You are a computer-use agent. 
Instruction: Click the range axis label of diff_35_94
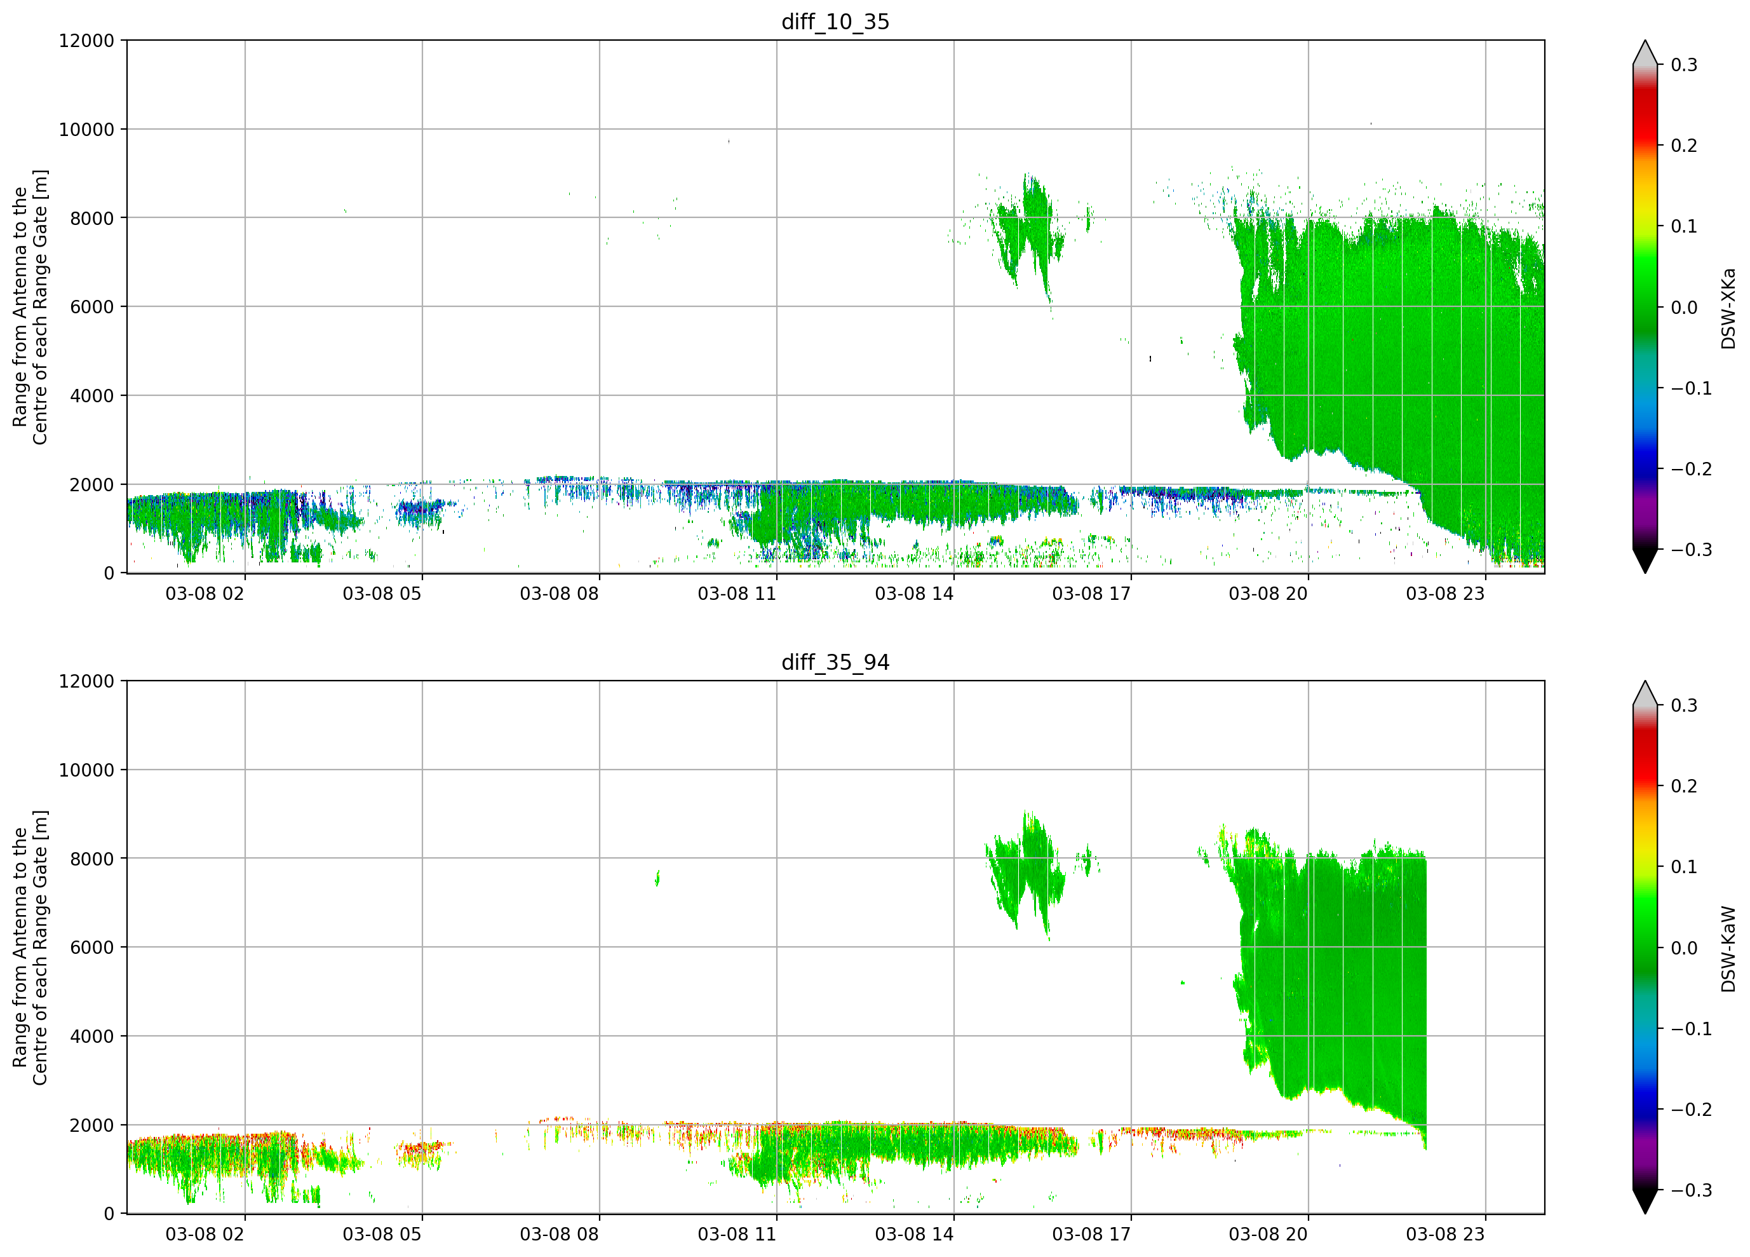point(30,948)
